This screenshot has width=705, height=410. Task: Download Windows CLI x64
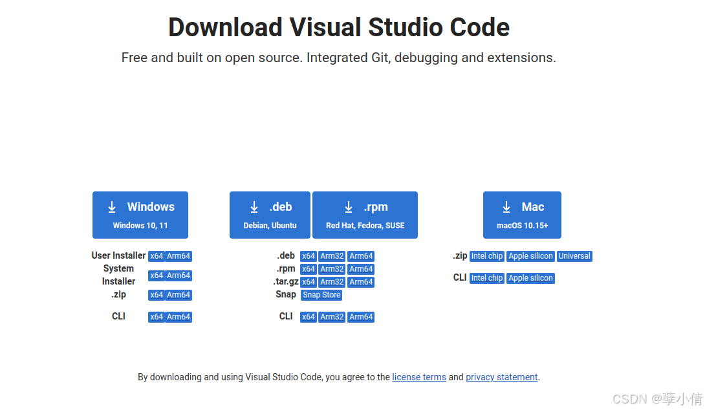(157, 317)
